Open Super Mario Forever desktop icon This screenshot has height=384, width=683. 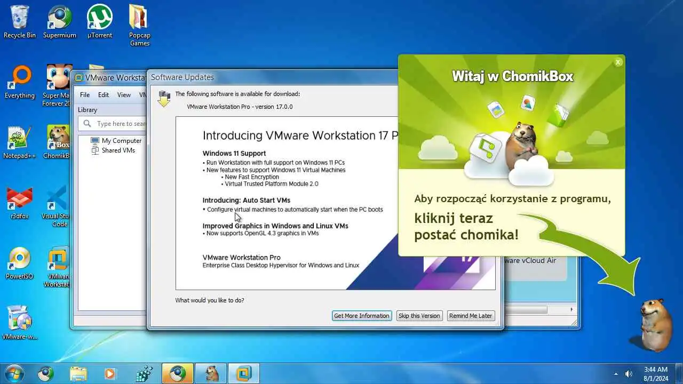point(58,85)
